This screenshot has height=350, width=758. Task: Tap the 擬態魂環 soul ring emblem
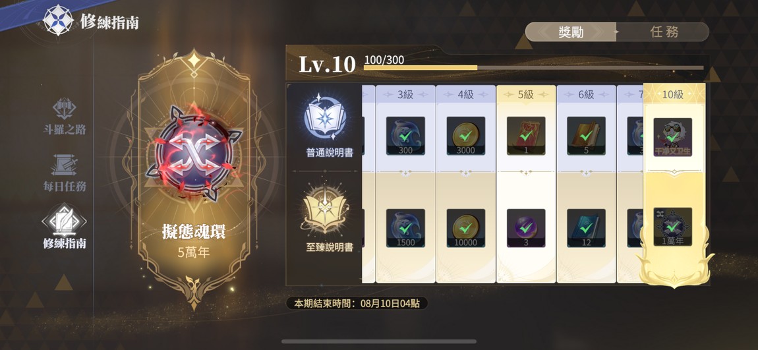[194, 153]
